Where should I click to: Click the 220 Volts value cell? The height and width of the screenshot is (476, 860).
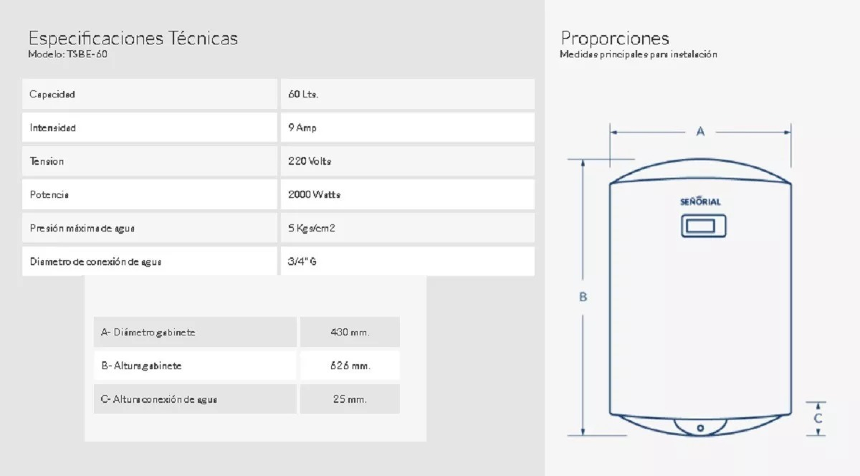pyautogui.click(x=310, y=161)
